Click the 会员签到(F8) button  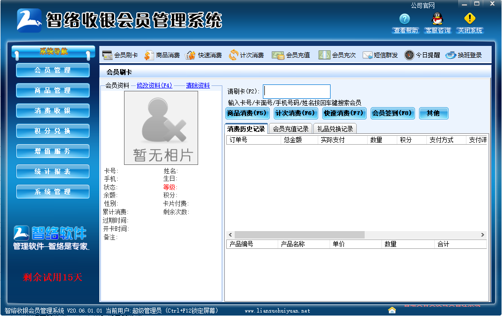click(x=392, y=113)
